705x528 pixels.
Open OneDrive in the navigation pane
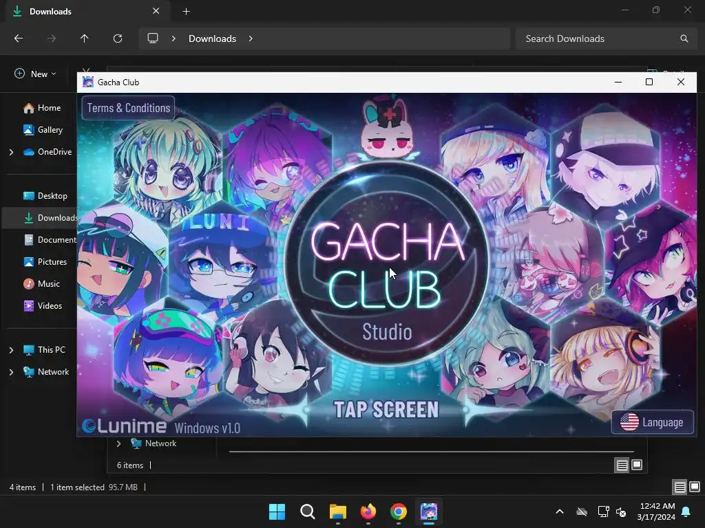coord(48,152)
